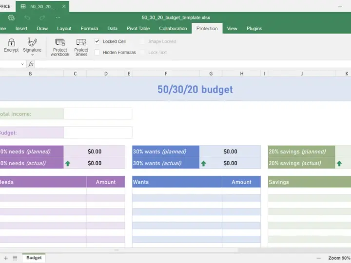
Task: Uncheck the Locked Cell checkbox
Action: (97, 41)
